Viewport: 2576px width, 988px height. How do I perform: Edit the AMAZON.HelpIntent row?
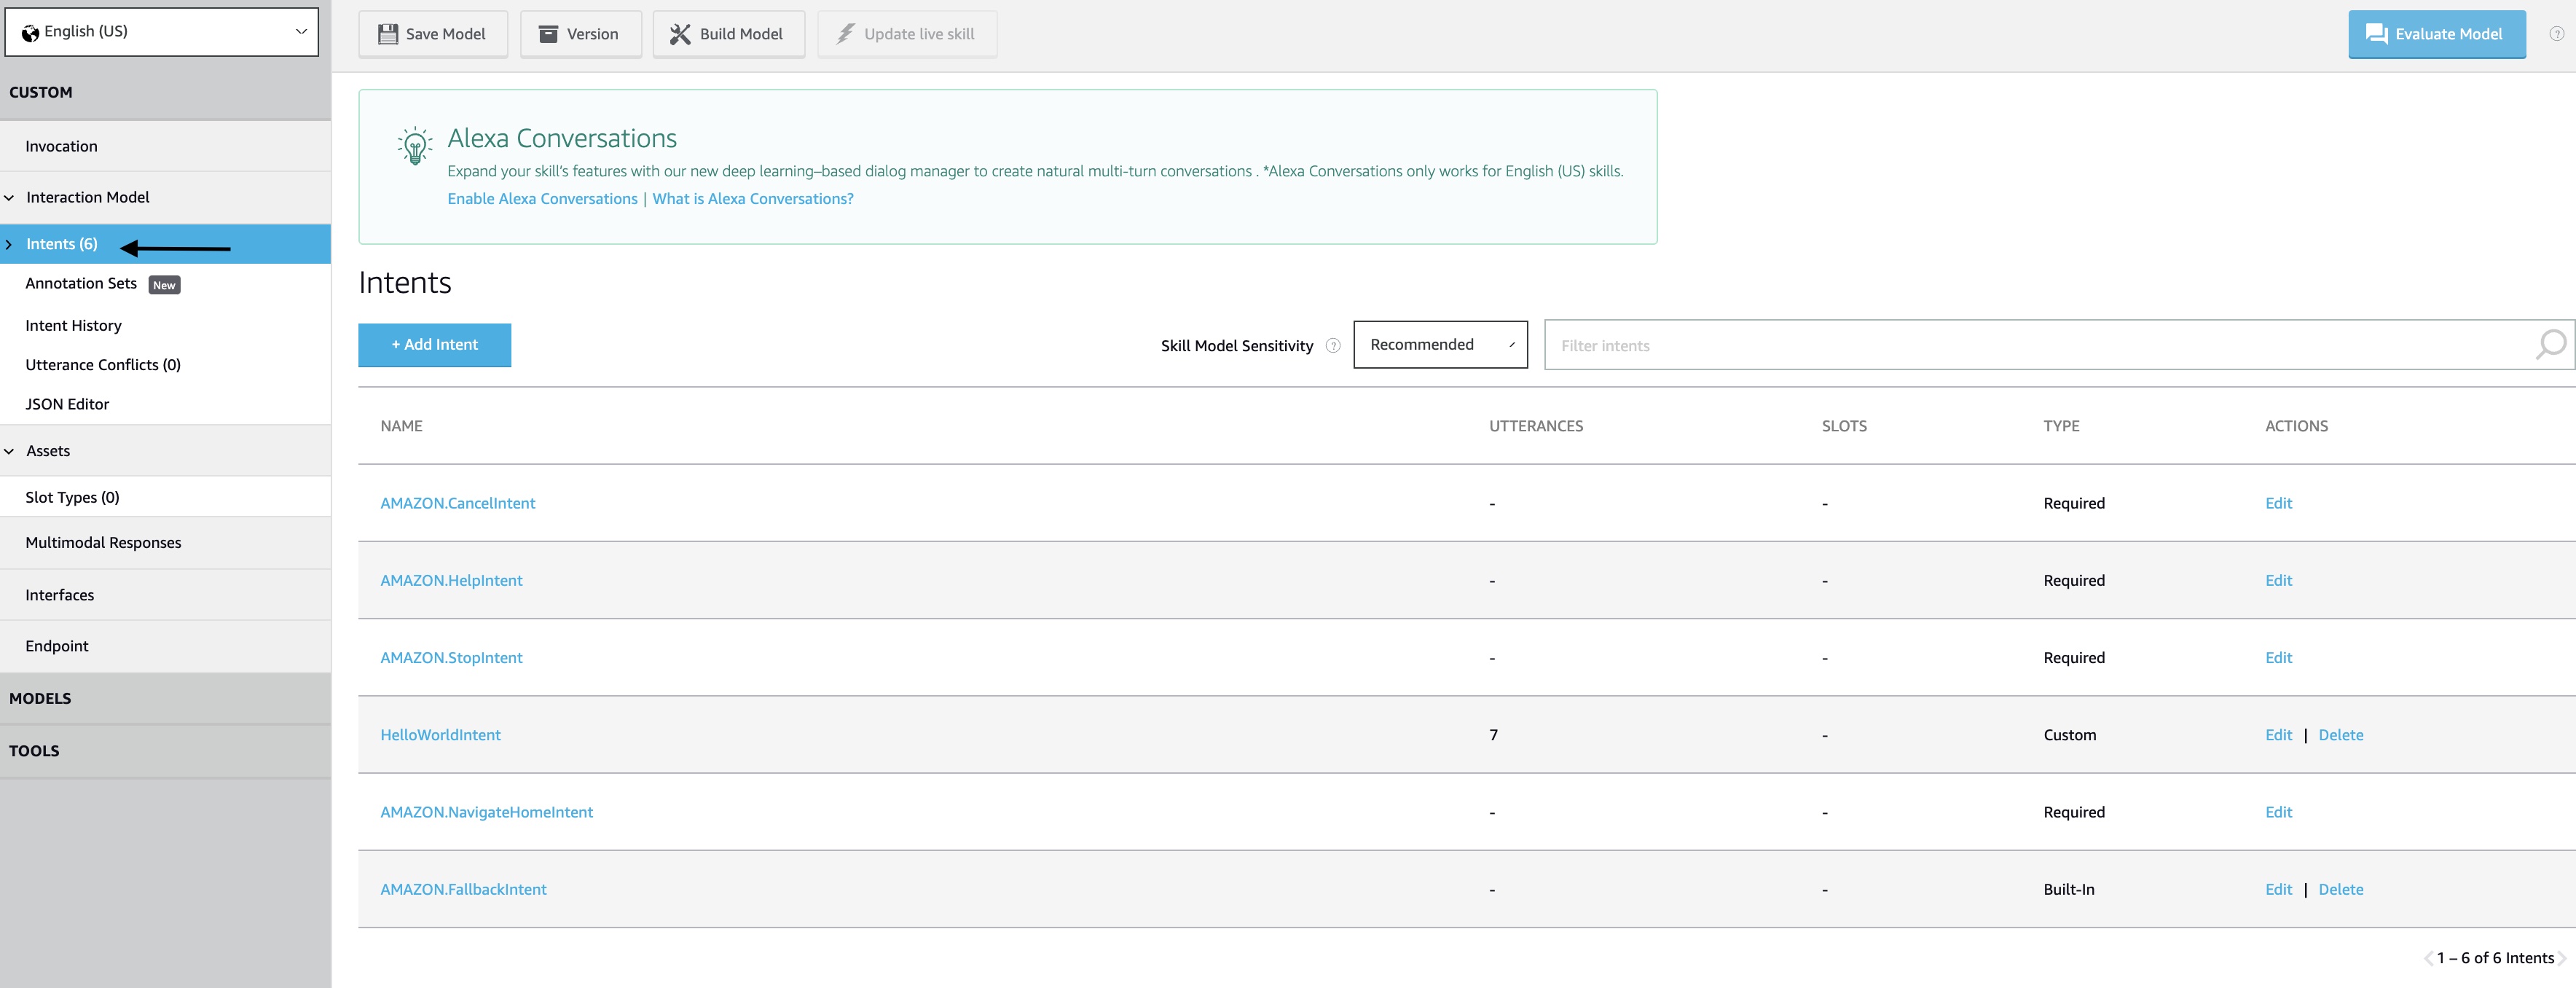[x=2278, y=580]
